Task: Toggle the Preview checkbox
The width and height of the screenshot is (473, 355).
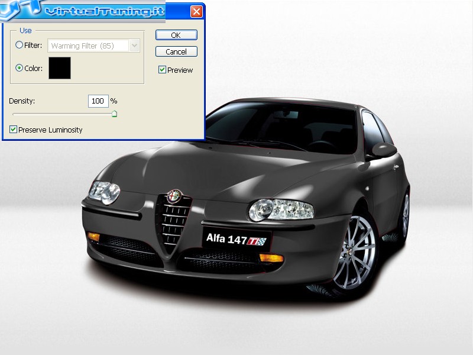Action: tap(162, 70)
